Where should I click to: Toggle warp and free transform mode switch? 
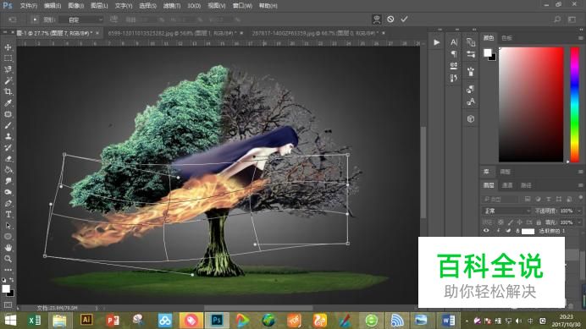click(x=377, y=19)
